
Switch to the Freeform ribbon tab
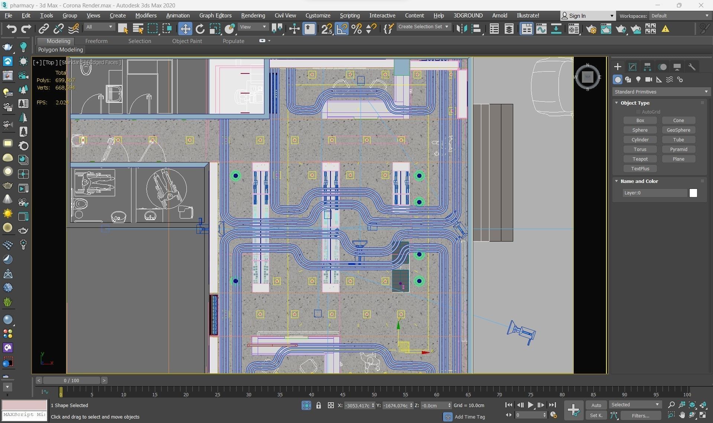(x=96, y=41)
